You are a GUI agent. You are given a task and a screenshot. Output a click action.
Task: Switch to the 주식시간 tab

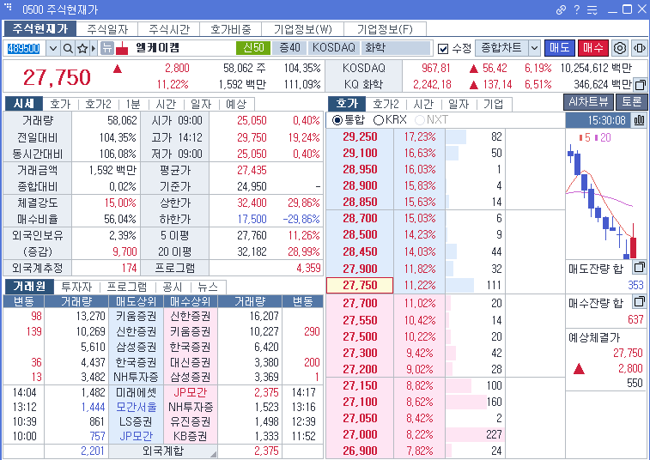169,29
